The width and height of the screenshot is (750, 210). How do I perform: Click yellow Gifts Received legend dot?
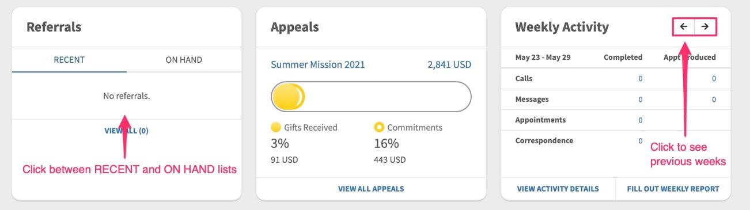tap(276, 127)
